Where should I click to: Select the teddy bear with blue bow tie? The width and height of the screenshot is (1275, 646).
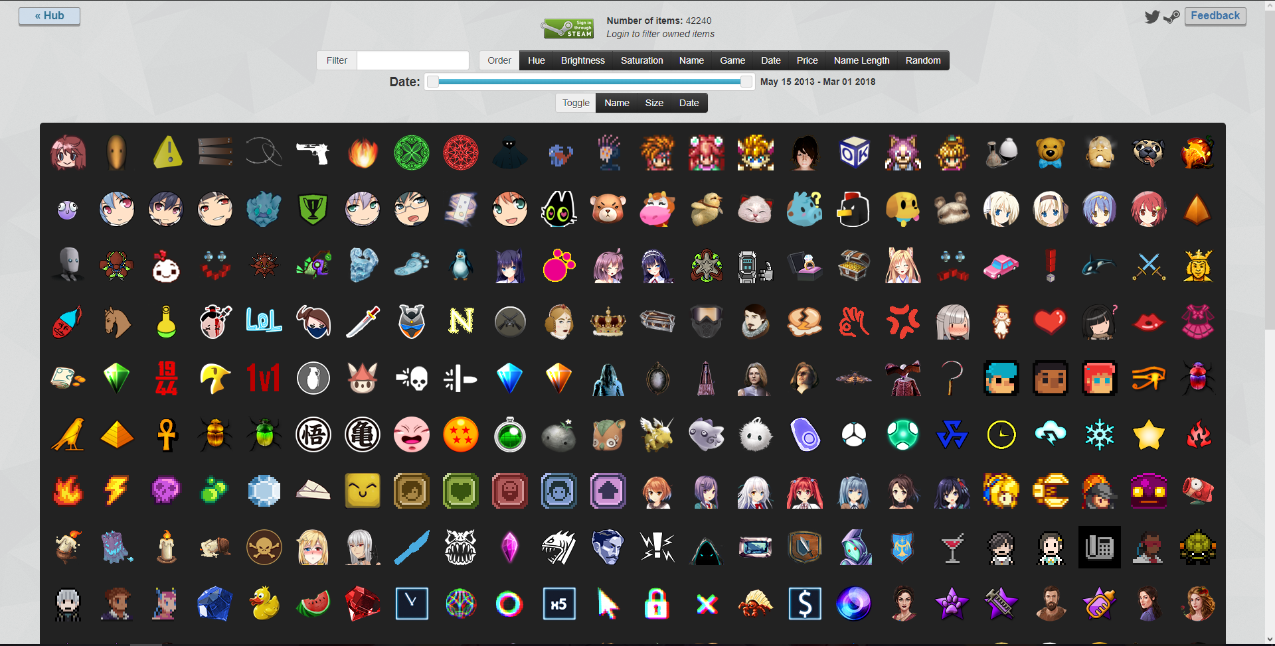point(1051,153)
